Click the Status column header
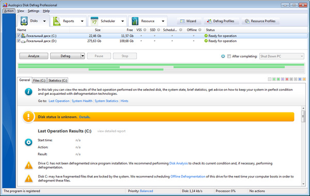 coord(210,30)
